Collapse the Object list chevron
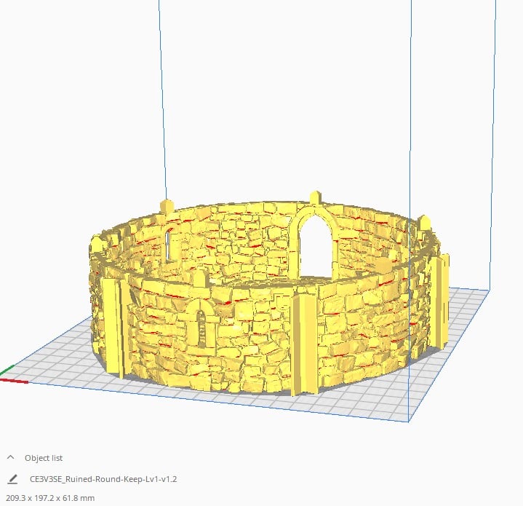 coord(11,458)
